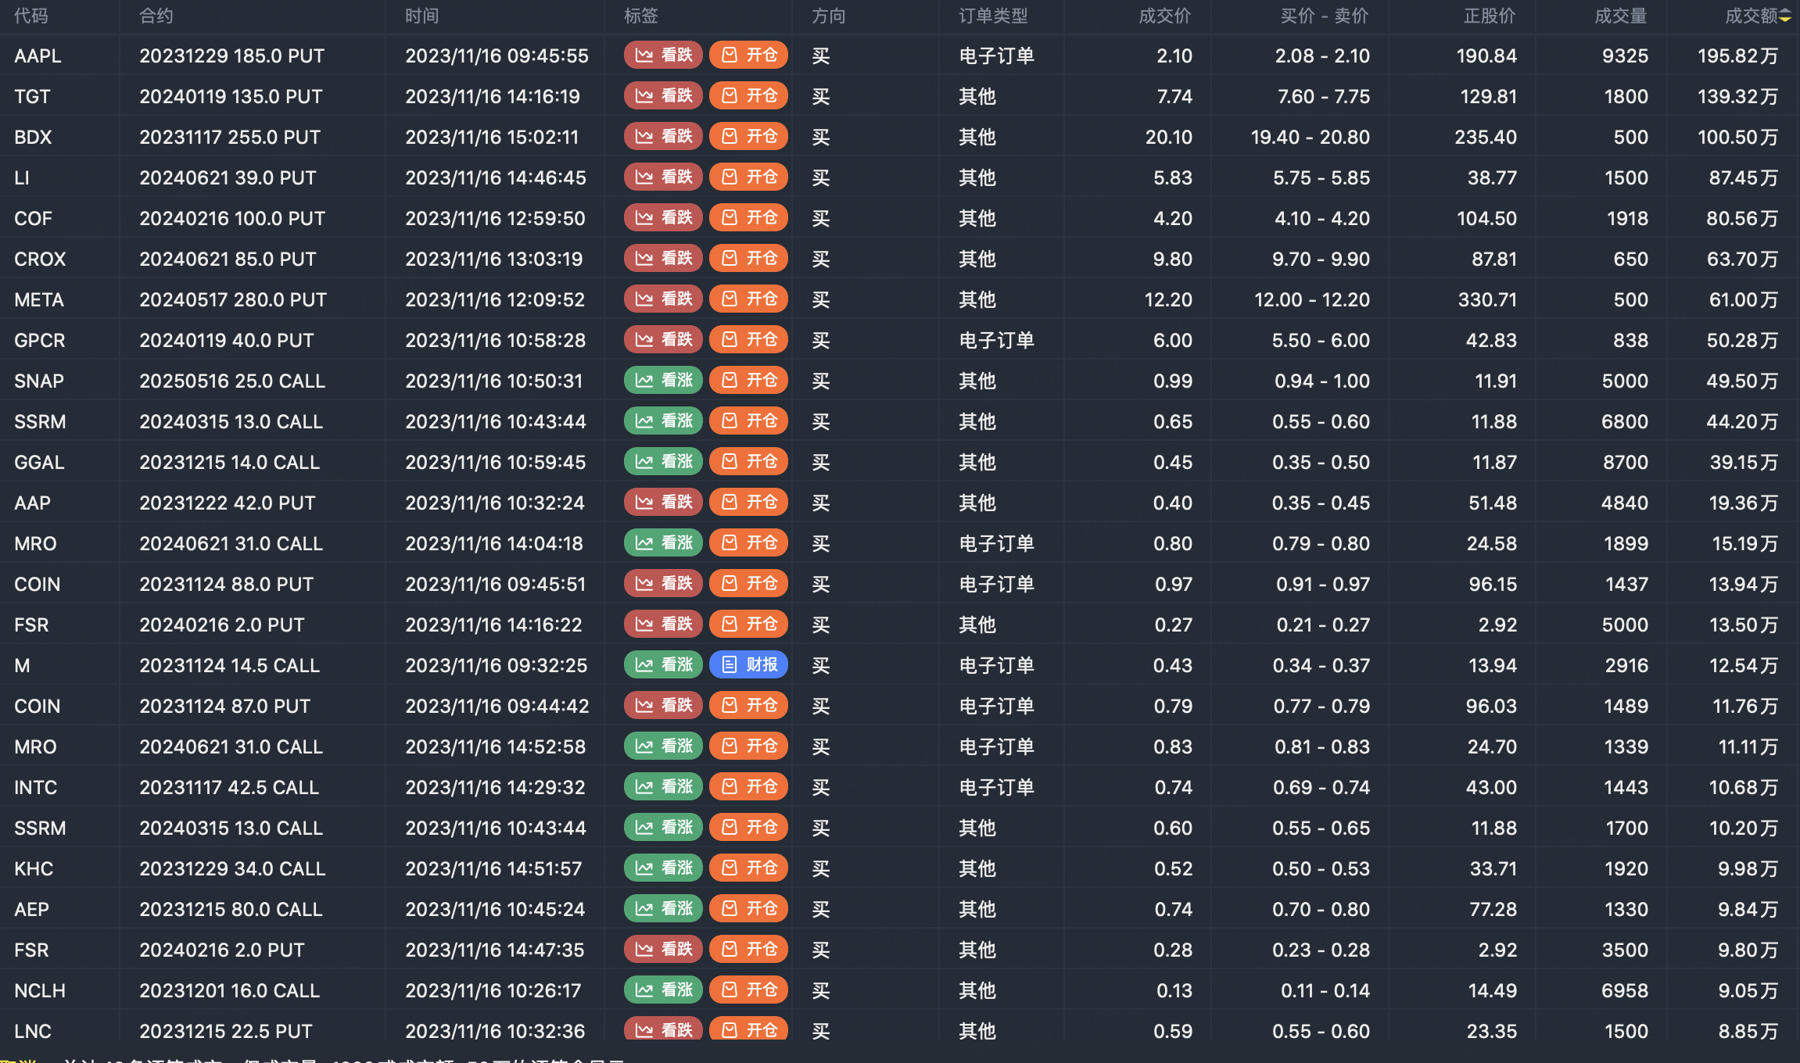
Task: Click the 开仓 tag in the BDX row
Action: coord(748,136)
